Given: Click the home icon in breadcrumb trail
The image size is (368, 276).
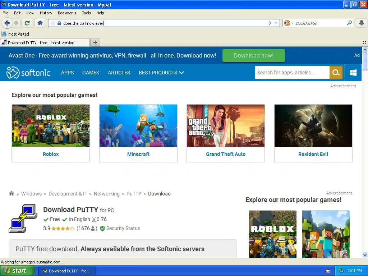Looking at the screenshot, I should [x=11, y=194].
